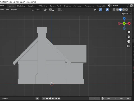
Task: Open the Layout workspace tab
Action: pyautogui.click(x=11, y=6)
